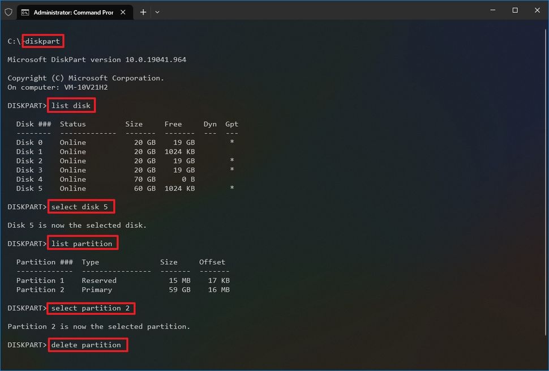Click the Gpt asterisk for Disk 0
This screenshot has height=371, width=549.
(232, 142)
